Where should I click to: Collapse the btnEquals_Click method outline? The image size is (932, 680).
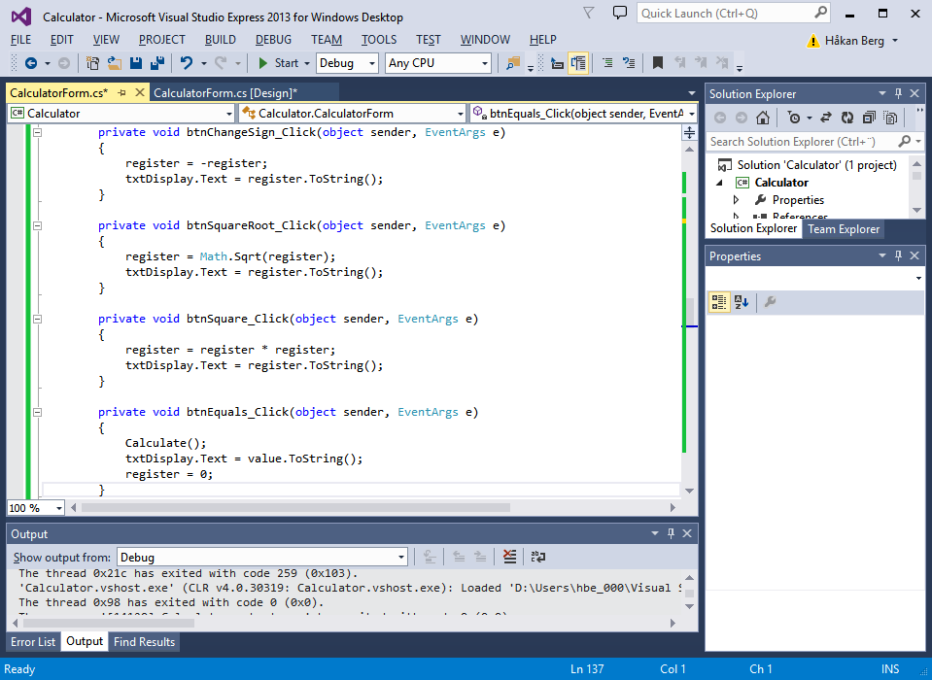pos(38,412)
